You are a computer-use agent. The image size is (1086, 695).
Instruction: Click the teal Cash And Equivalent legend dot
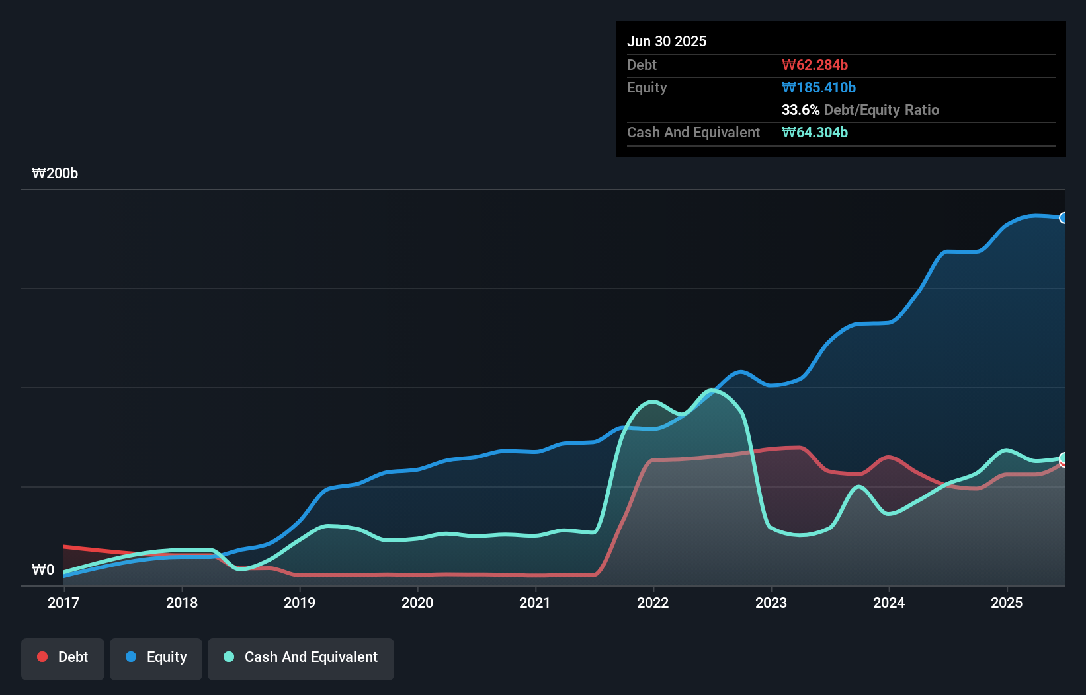tap(228, 657)
